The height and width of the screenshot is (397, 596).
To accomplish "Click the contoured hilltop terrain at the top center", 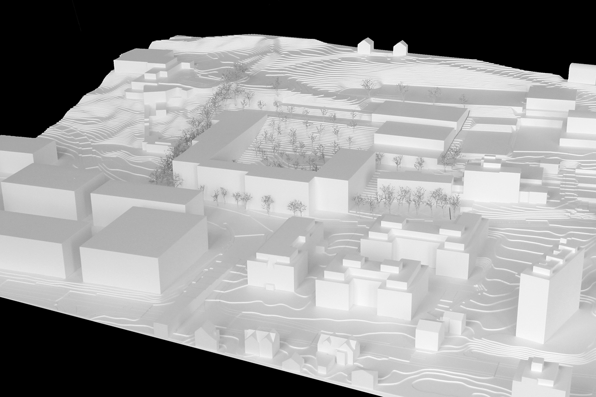I will 298,55.
